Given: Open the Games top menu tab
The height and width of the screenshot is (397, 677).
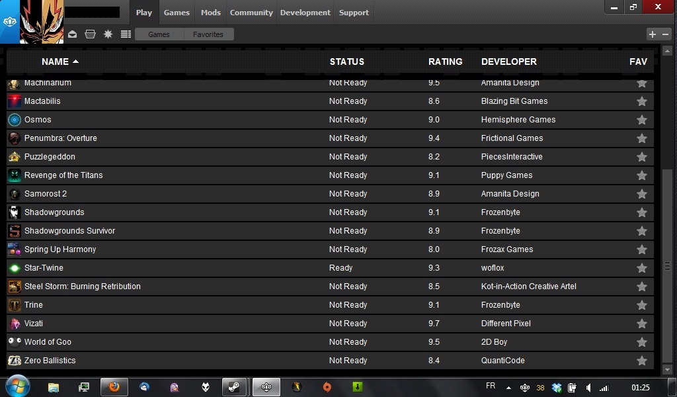Looking at the screenshot, I should coord(177,13).
